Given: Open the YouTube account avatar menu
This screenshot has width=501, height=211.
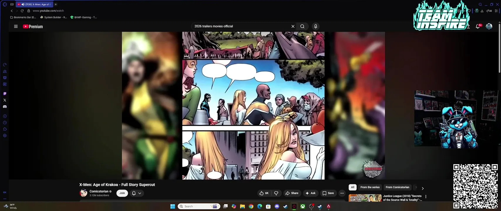Looking at the screenshot, I should 489,26.
